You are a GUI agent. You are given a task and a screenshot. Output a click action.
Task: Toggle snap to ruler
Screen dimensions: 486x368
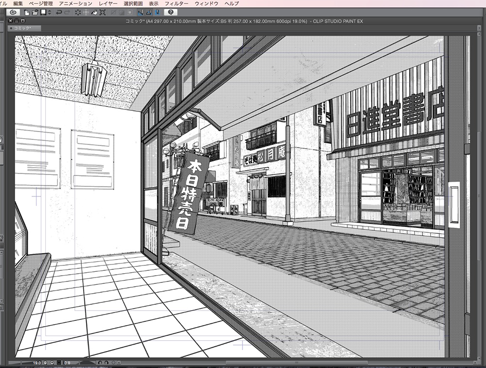click(x=141, y=12)
